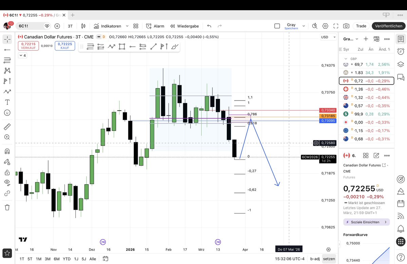Screen dimensions: 407x264
Task: Select the Text tool
Action: click(x=7, y=102)
